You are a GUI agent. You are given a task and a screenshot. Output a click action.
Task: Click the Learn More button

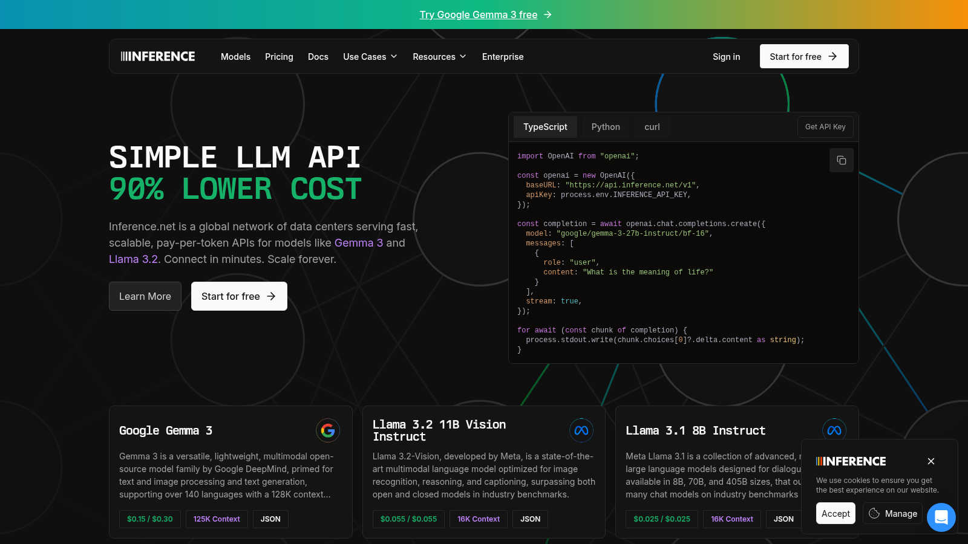[145, 296]
